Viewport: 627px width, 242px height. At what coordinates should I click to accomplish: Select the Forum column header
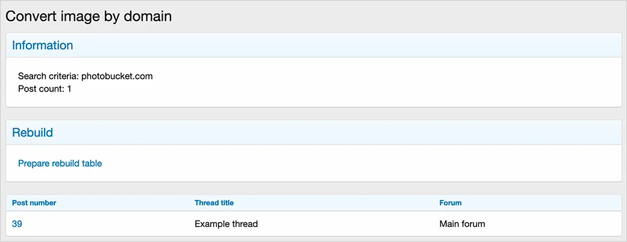pyautogui.click(x=451, y=203)
